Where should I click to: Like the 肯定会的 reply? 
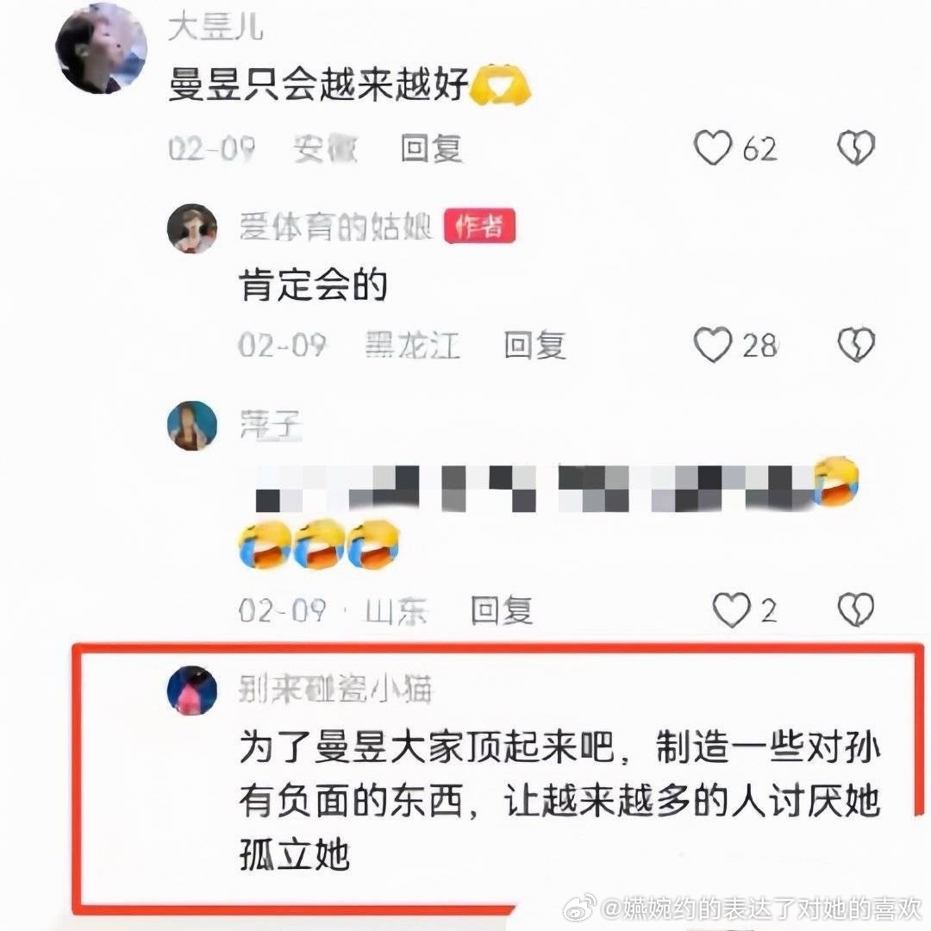coord(713,344)
